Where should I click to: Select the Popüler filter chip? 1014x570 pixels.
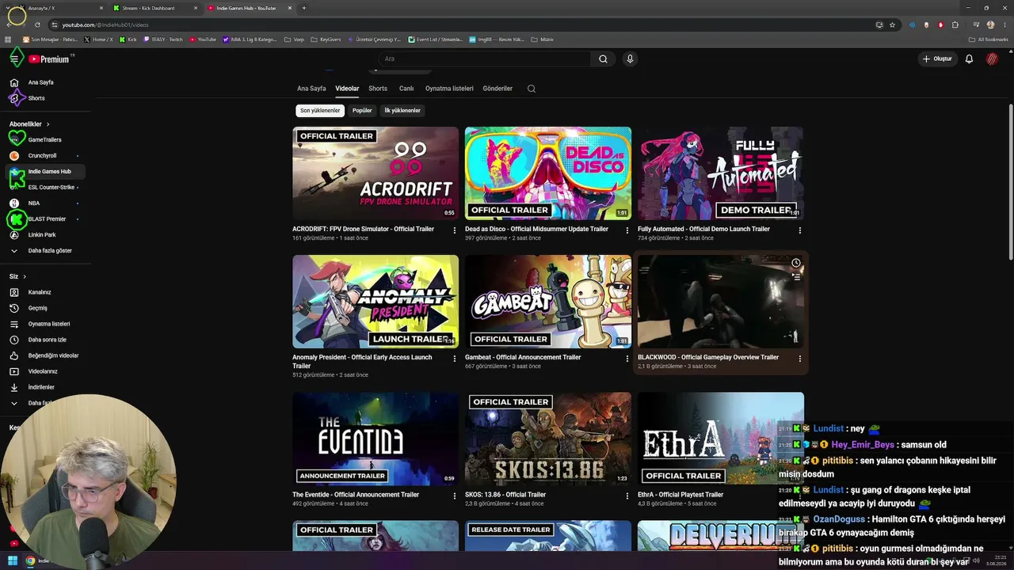coord(362,111)
